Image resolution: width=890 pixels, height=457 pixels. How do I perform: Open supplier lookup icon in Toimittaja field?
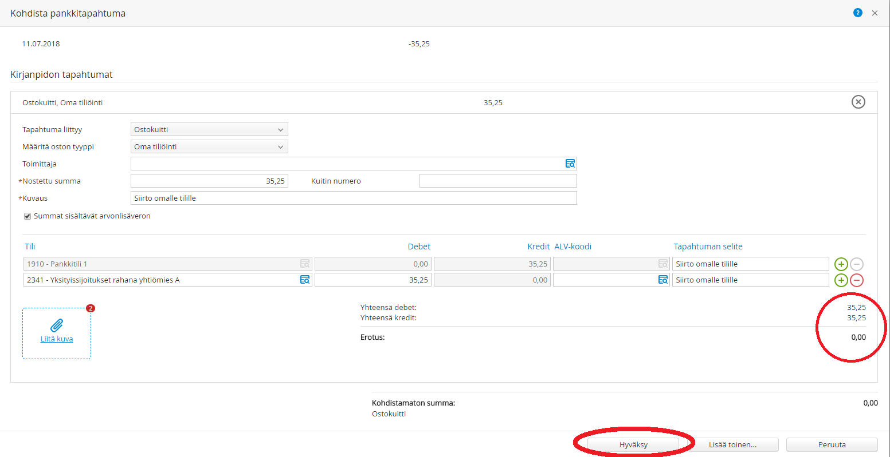point(570,164)
